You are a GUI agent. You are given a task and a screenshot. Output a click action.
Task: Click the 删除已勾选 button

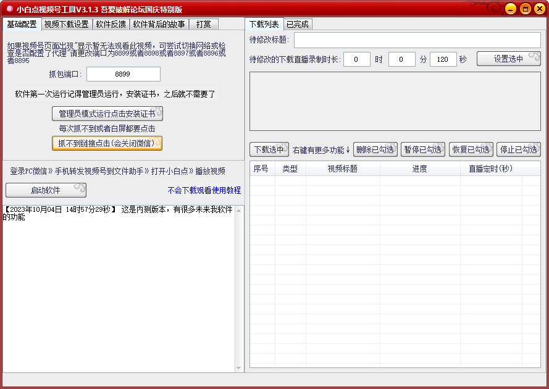pos(375,149)
